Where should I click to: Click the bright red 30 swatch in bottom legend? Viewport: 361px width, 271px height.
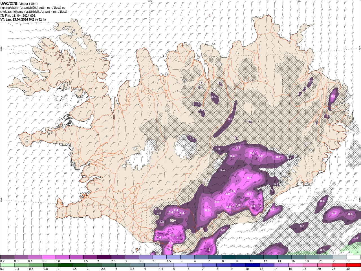click(x=353, y=265)
